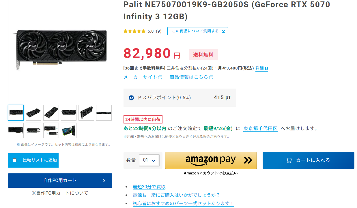Click the double-arrow on Amazon Pay button
357x208 pixels.
point(248,160)
